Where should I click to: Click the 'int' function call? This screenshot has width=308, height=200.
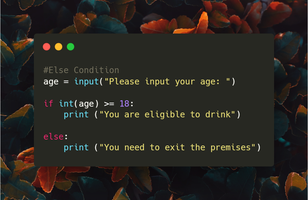point(66,103)
